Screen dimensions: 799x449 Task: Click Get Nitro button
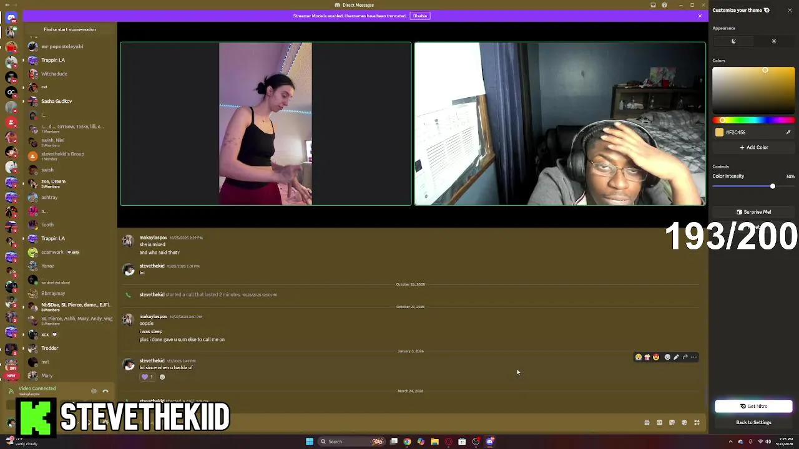pyautogui.click(x=753, y=406)
